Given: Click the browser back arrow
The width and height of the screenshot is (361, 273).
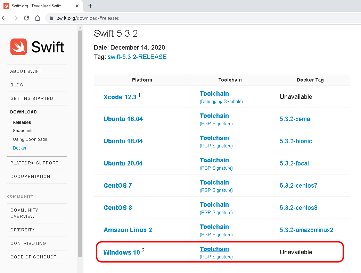Looking at the screenshot, I should [x=4, y=18].
